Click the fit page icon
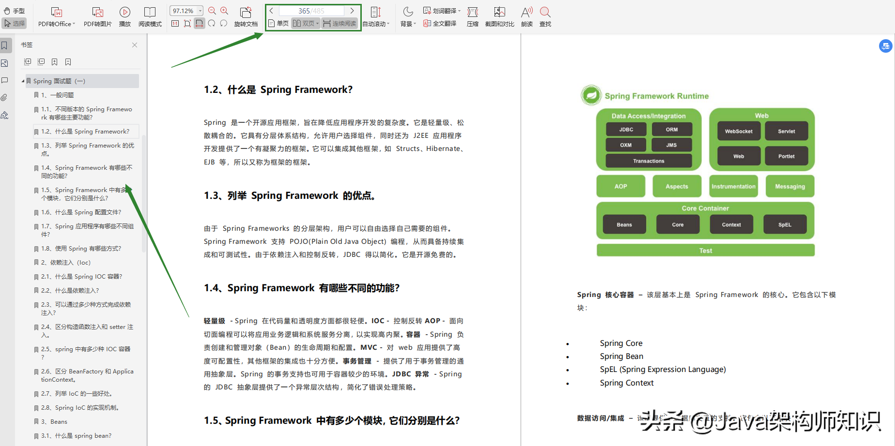The image size is (895, 446). pos(187,23)
